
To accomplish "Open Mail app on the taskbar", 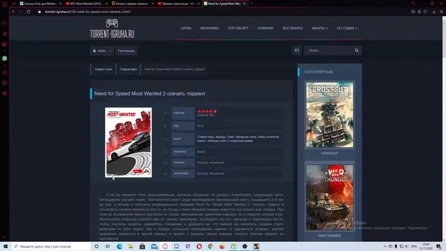I will tap(154, 246).
